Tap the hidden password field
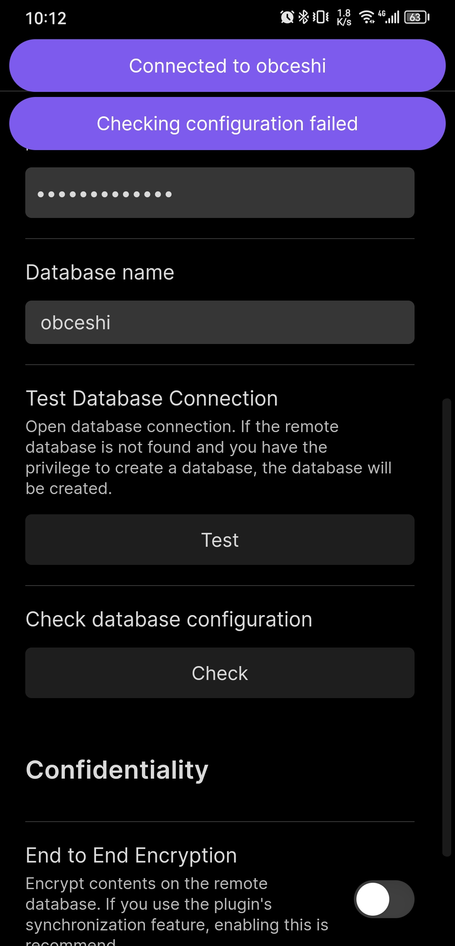The image size is (455, 946). 219,192
